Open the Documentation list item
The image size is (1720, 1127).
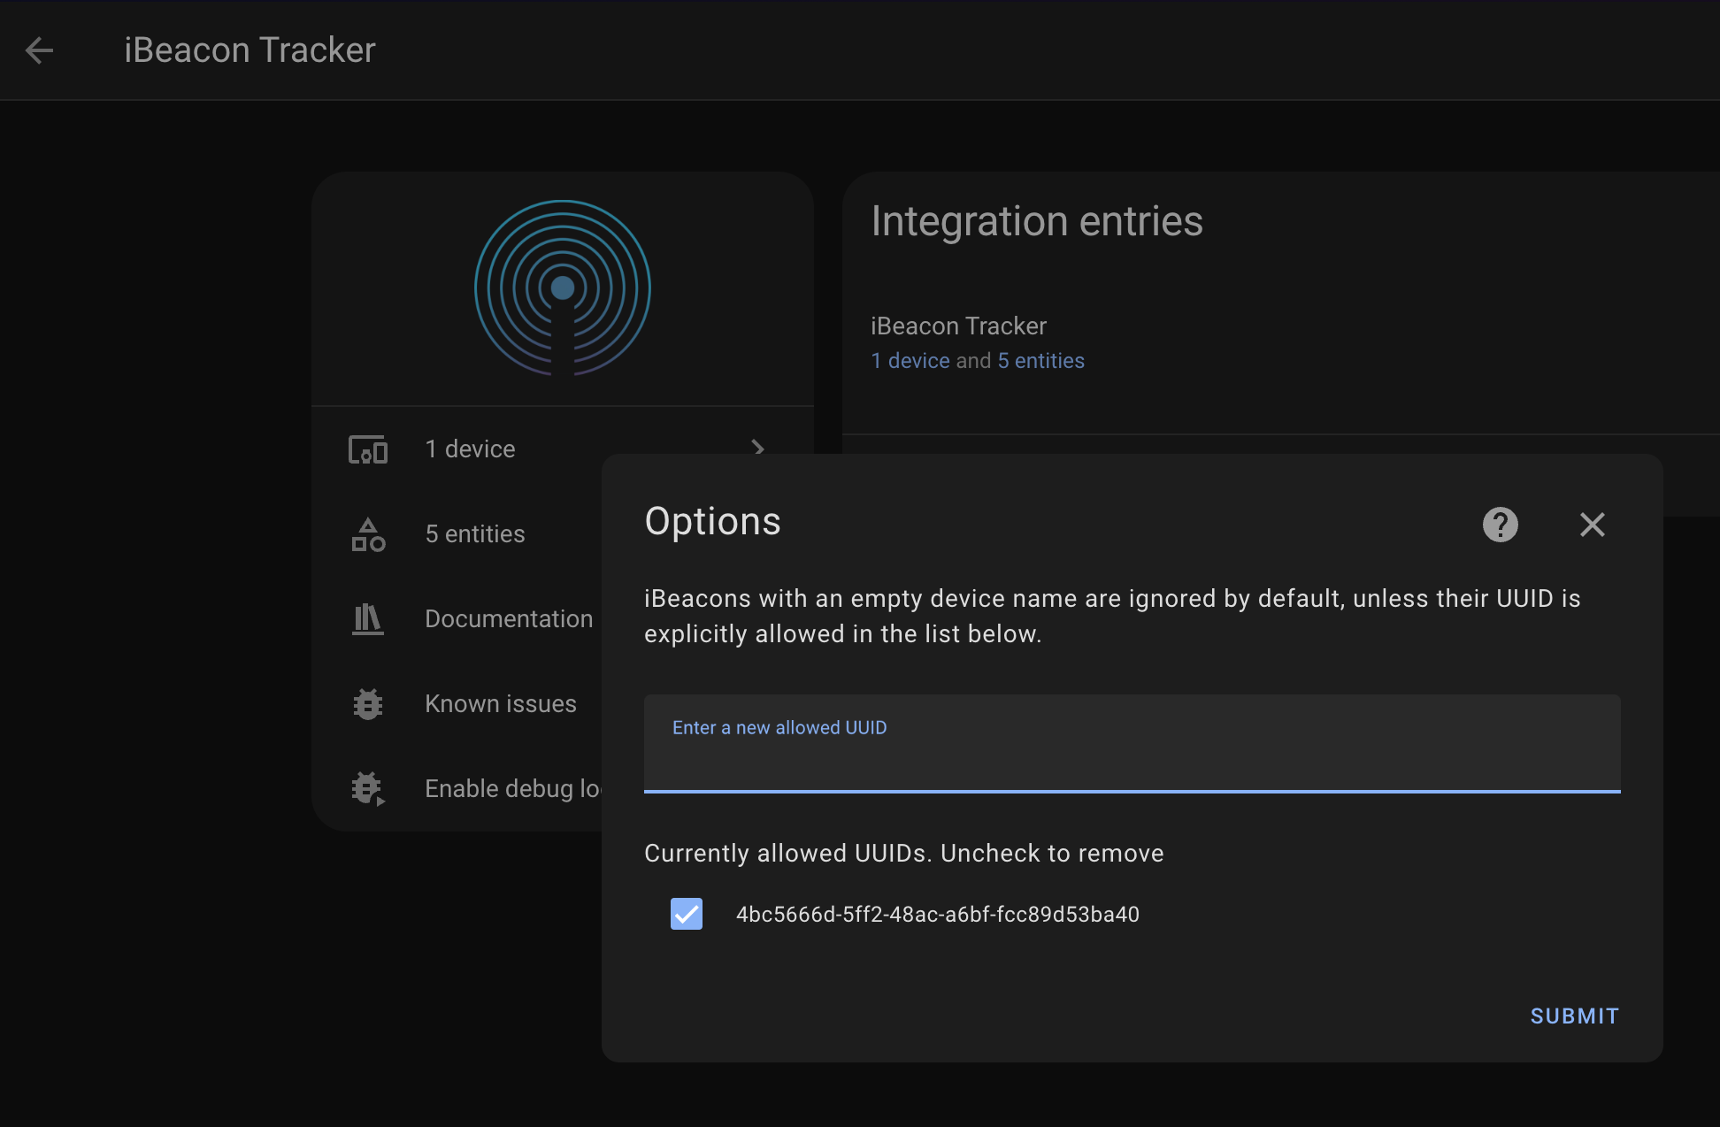(x=457, y=619)
